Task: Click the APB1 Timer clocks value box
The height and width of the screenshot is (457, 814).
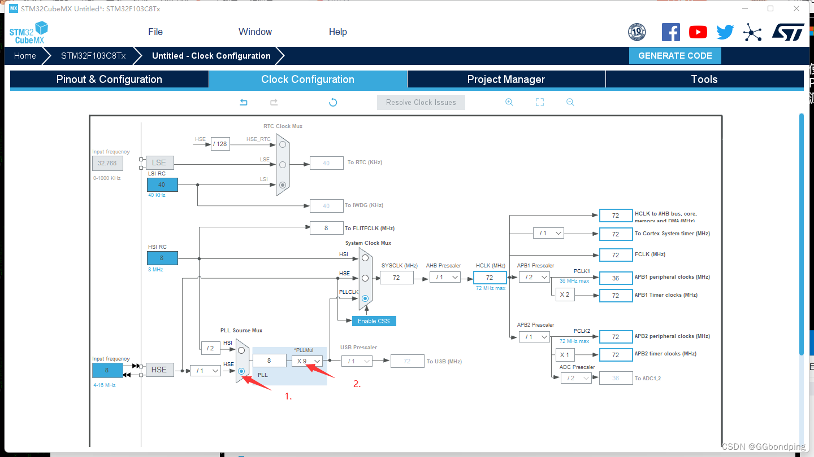Action: (616, 295)
